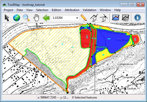147x102 pixels.
Task: Choose the hand pan tool
Action: pyautogui.click(x=36, y=18)
